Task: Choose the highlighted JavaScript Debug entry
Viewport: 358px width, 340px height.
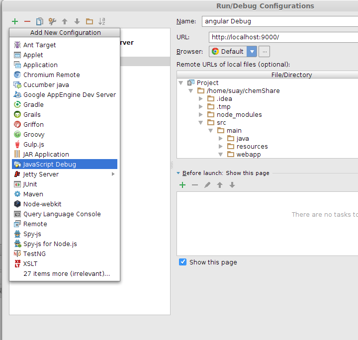Action: tap(65, 165)
